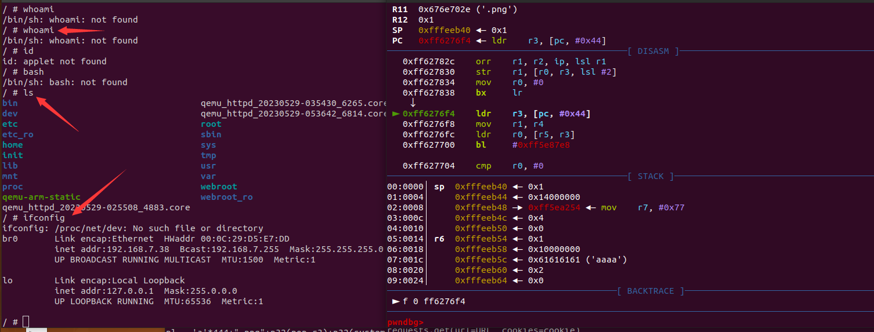Screen dimensions: 874x332
Task: Click the 'sys' directory entry
Action: tap(208, 145)
